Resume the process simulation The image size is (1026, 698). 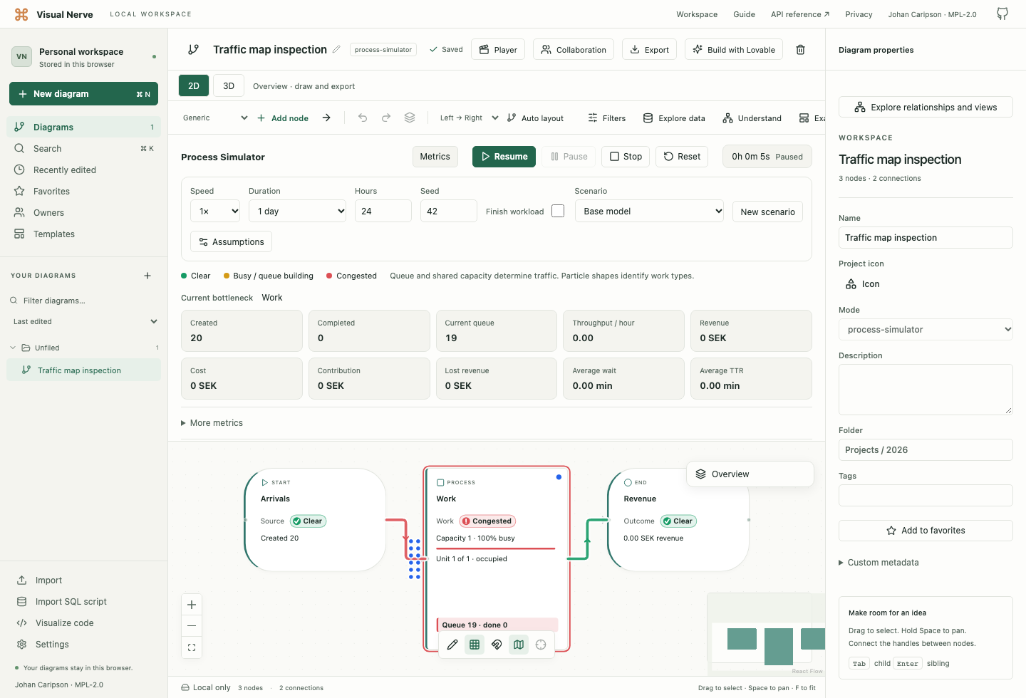(504, 157)
